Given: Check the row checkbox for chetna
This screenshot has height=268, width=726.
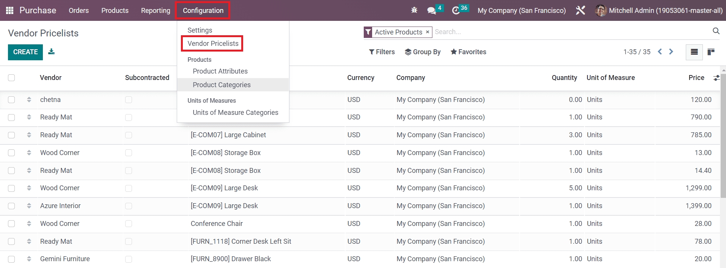Looking at the screenshot, I should (x=11, y=100).
